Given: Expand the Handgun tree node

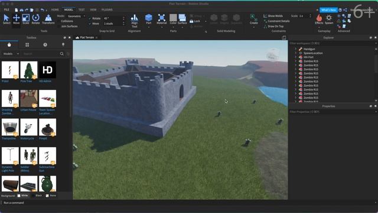Looking at the screenshot, I should tap(295, 49).
